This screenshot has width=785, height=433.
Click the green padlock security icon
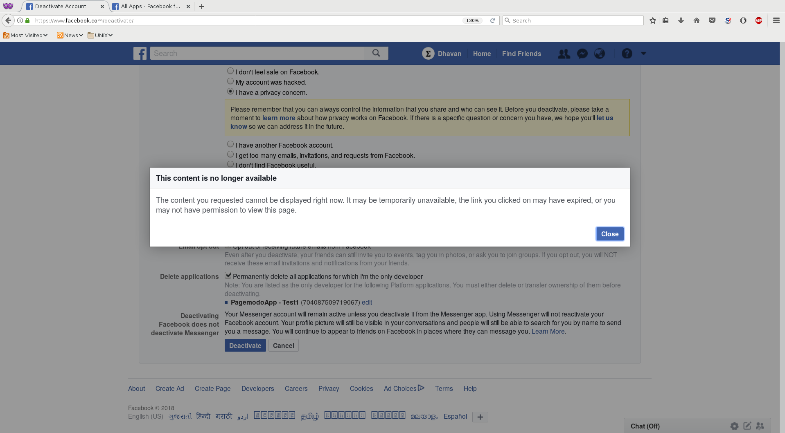[27, 20]
